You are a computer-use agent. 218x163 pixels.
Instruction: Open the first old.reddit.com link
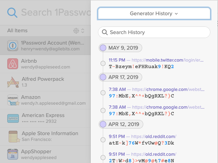point(154,136)
